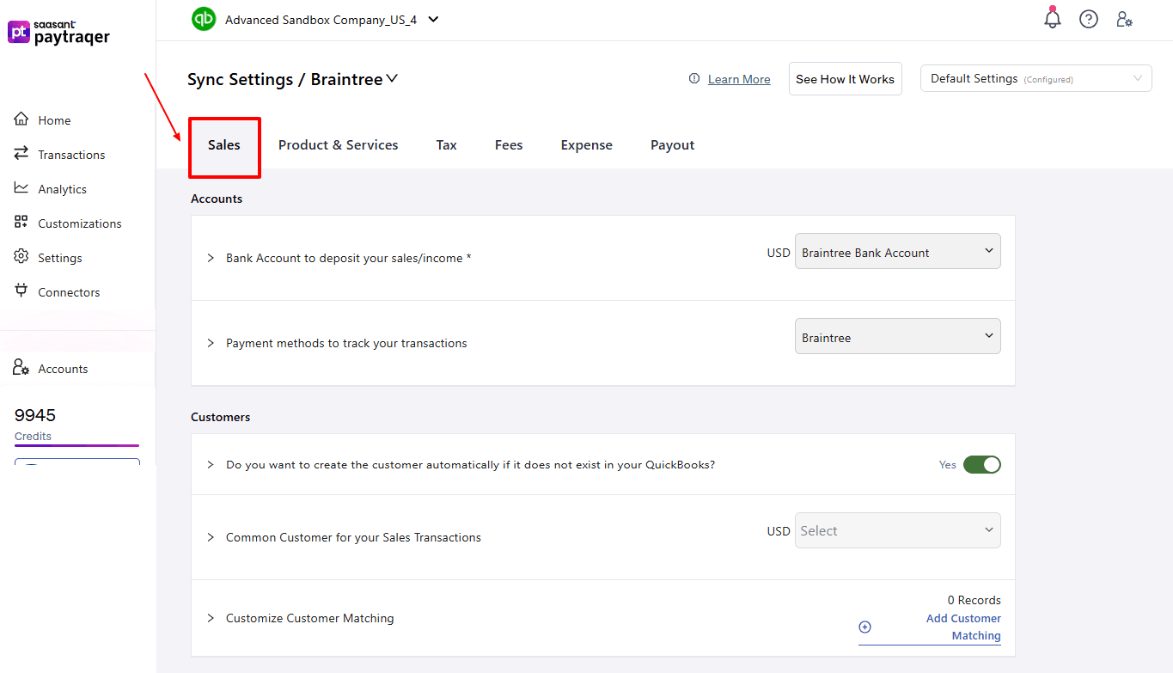Click the Learn More link
Screen dimensions: 1173x673
pyautogui.click(x=739, y=78)
